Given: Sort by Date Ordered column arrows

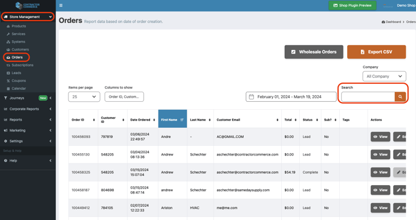Looking at the screenshot, I should click(154, 120).
